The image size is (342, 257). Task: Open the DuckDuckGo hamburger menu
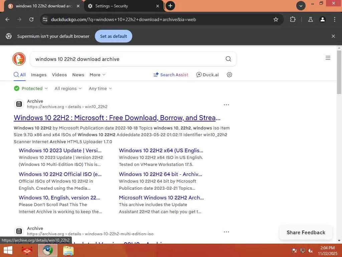pos(328,58)
